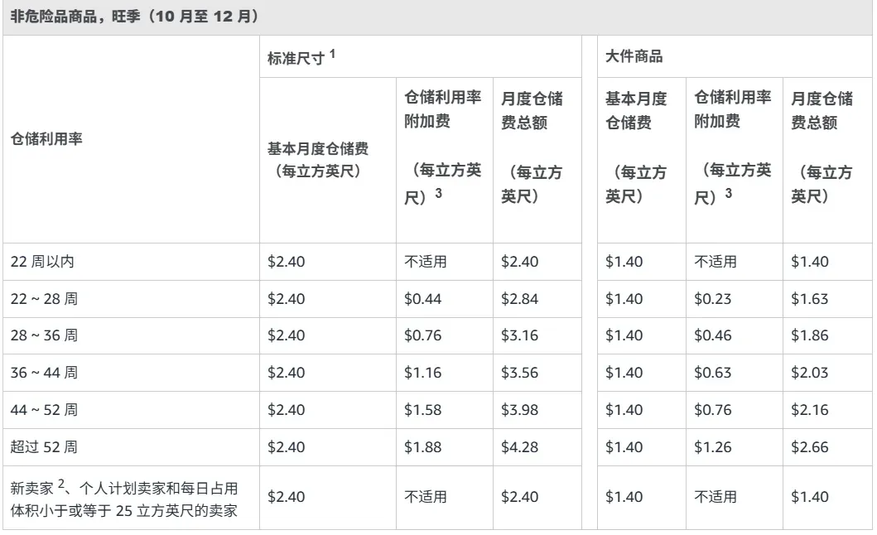Select the 超过 52 周 row label
Viewport: 877px width, 535px height.
click(x=44, y=447)
